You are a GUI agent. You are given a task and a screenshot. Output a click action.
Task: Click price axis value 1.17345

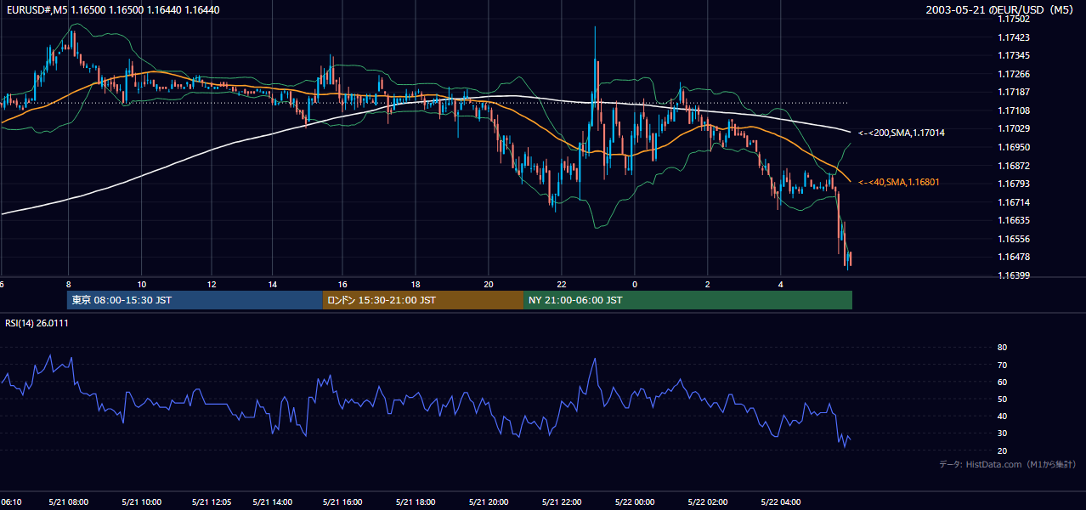(1013, 55)
